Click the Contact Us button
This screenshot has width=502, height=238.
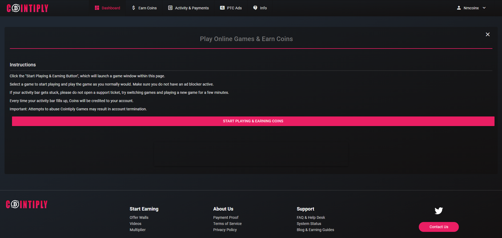(x=439, y=227)
